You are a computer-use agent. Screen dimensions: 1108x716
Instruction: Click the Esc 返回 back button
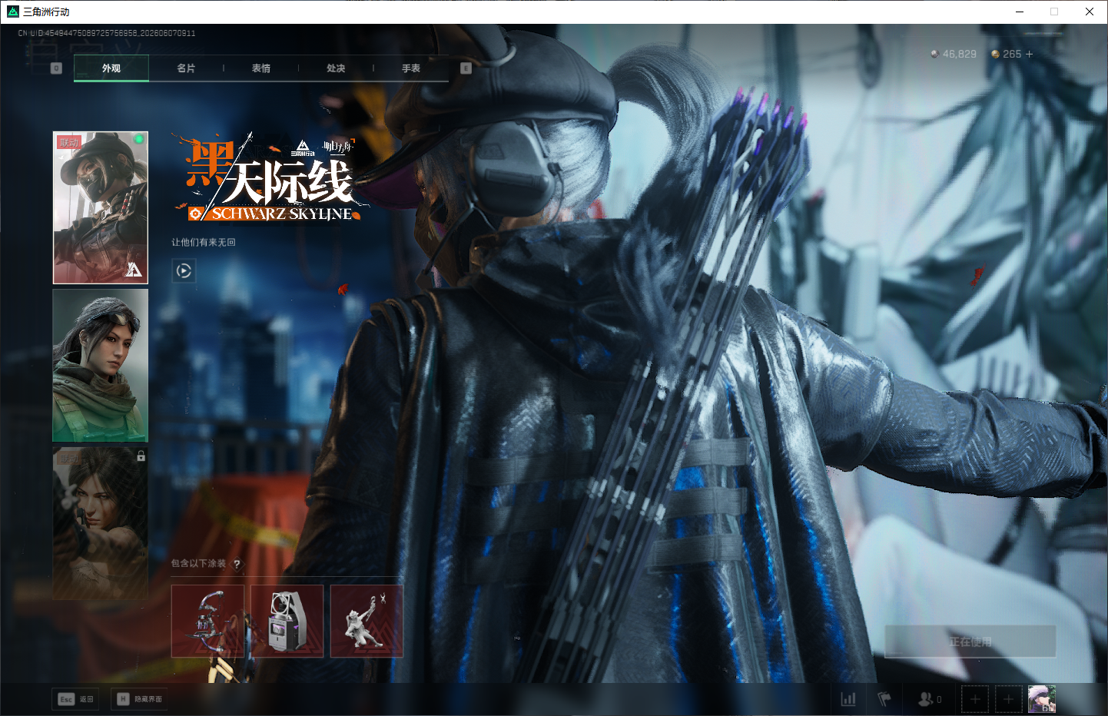tap(75, 699)
